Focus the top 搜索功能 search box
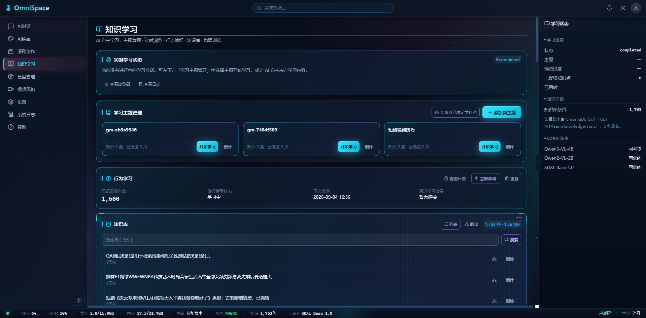The image size is (646, 318). pos(323,8)
